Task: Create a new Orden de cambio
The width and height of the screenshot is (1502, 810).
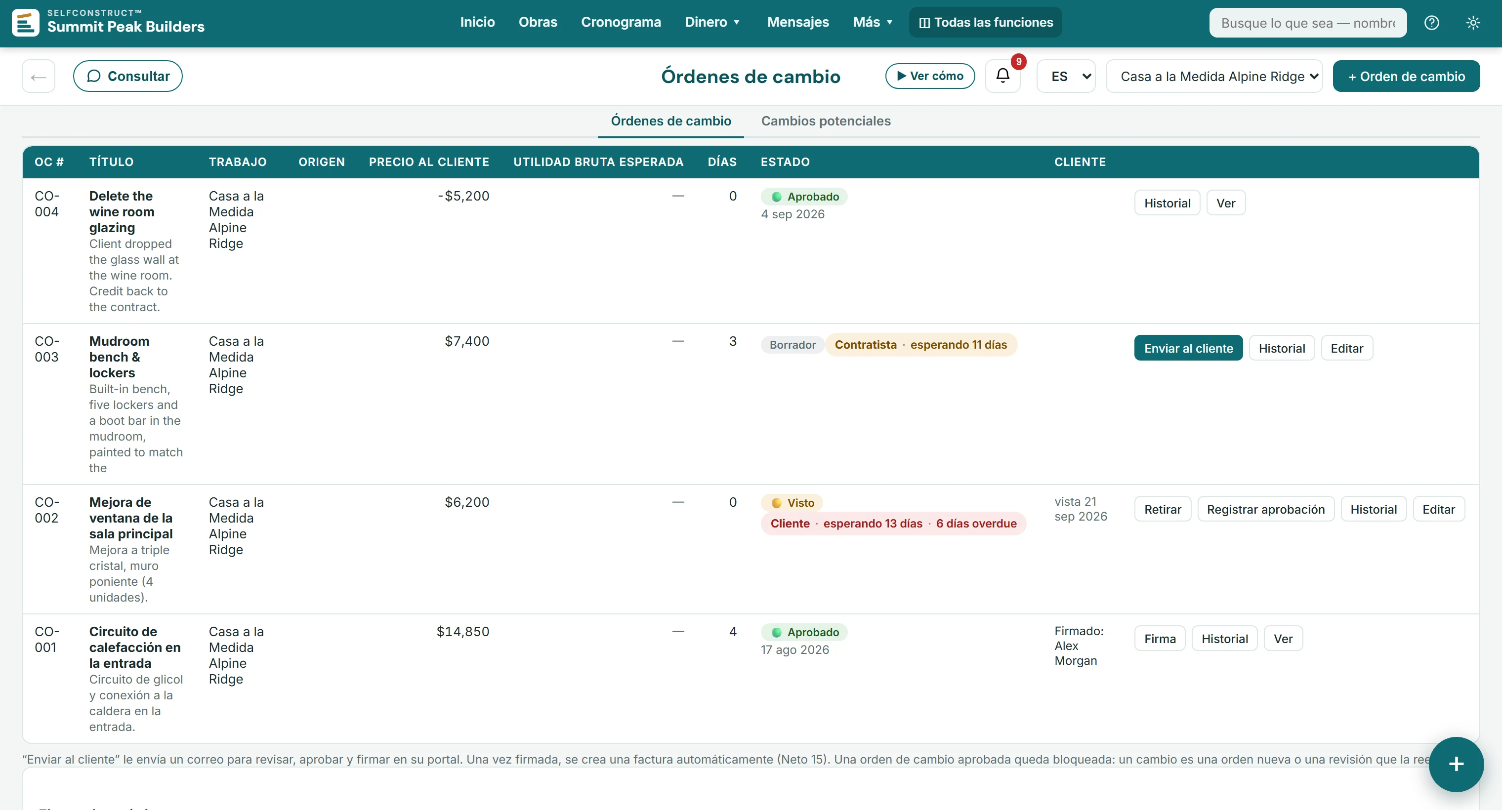Action: (x=1406, y=77)
